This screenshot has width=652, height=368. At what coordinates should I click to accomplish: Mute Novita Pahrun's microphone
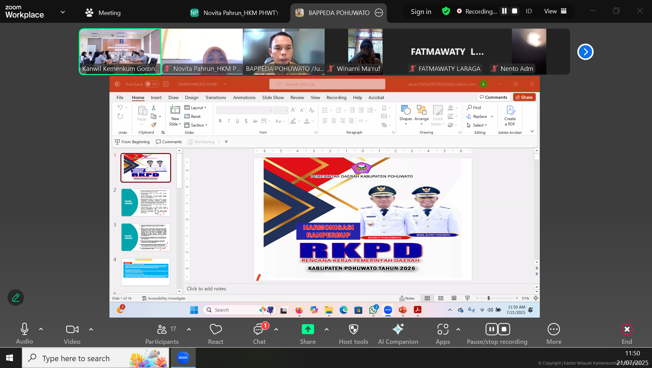[x=167, y=68]
